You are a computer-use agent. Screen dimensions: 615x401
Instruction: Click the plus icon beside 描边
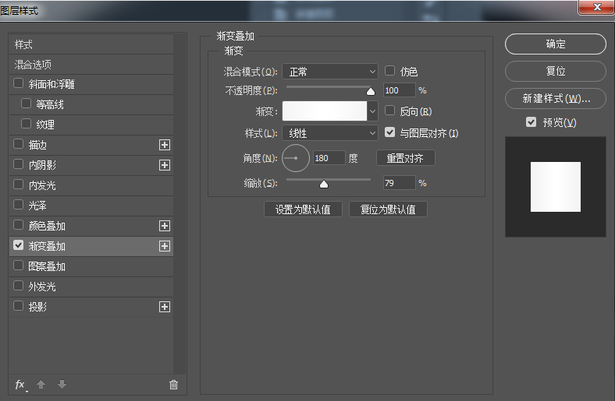[x=165, y=145]
